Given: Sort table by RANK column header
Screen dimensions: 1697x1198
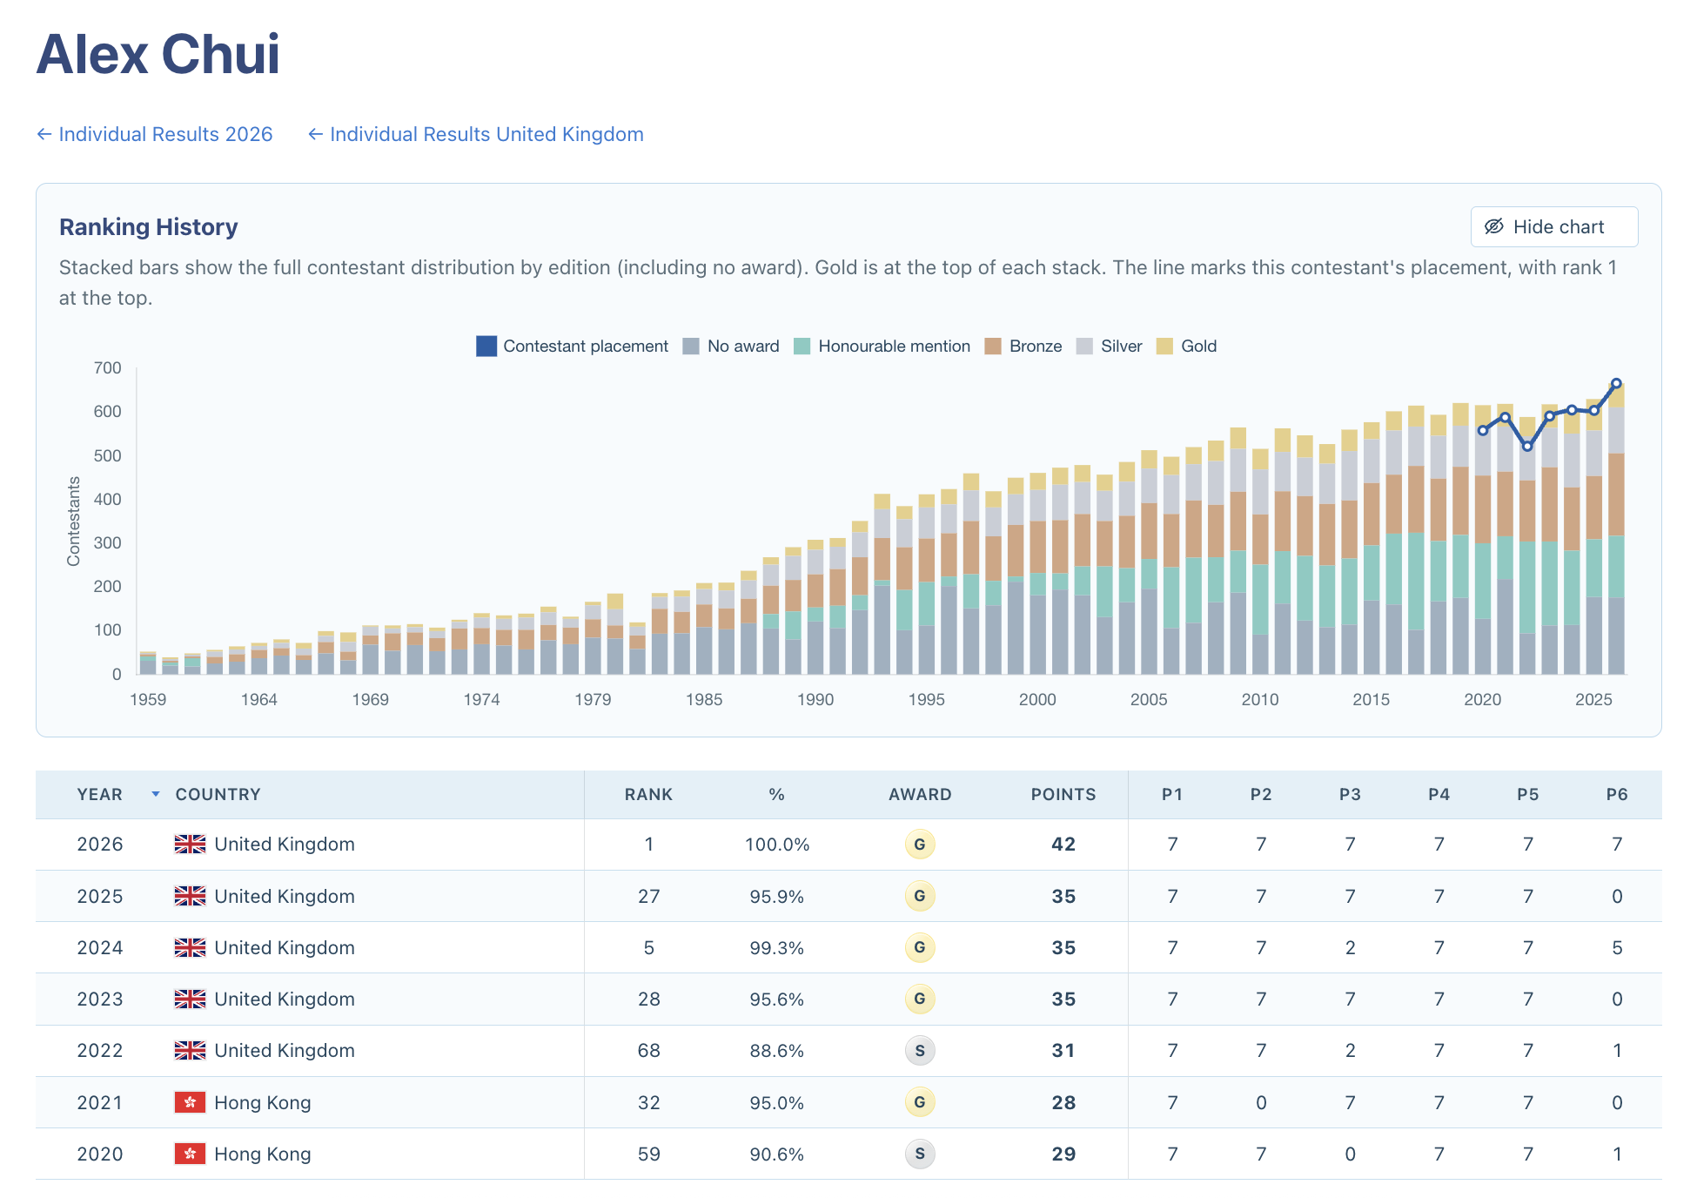Looking at the screenshot, I should click(x=648, y=794).
